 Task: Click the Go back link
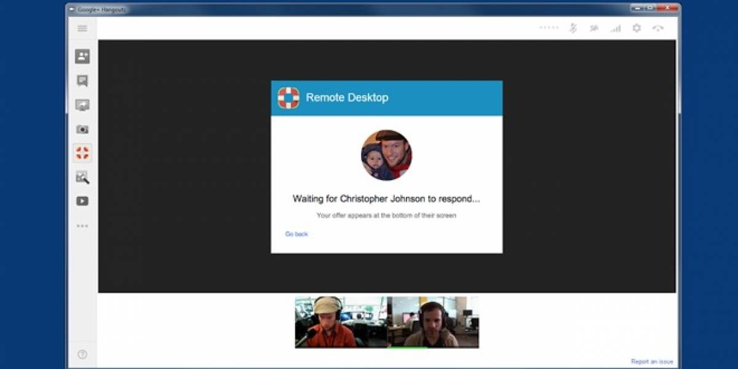(296, 234)
